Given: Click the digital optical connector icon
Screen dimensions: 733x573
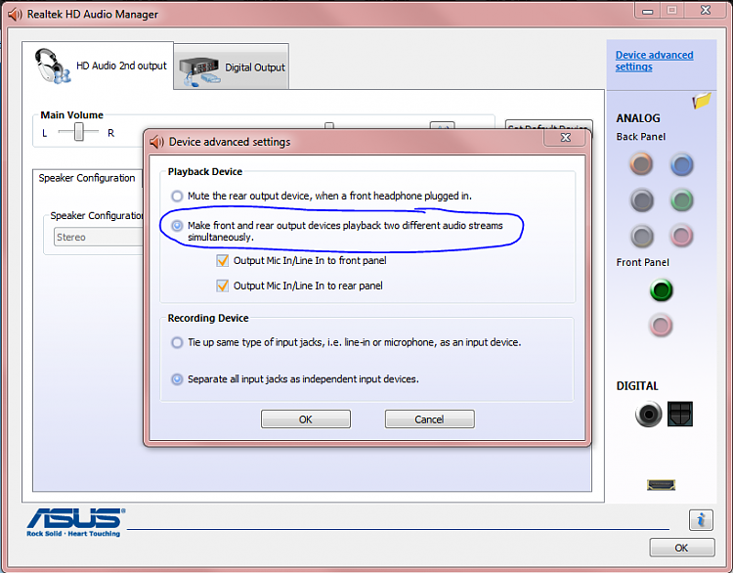Looking at the screenshot, I should [x=679, y=414].
